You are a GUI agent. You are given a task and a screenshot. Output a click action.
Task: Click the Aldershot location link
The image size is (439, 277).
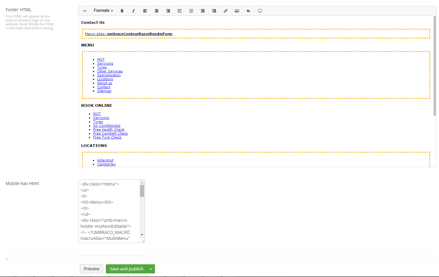click(x=105, y=161)
